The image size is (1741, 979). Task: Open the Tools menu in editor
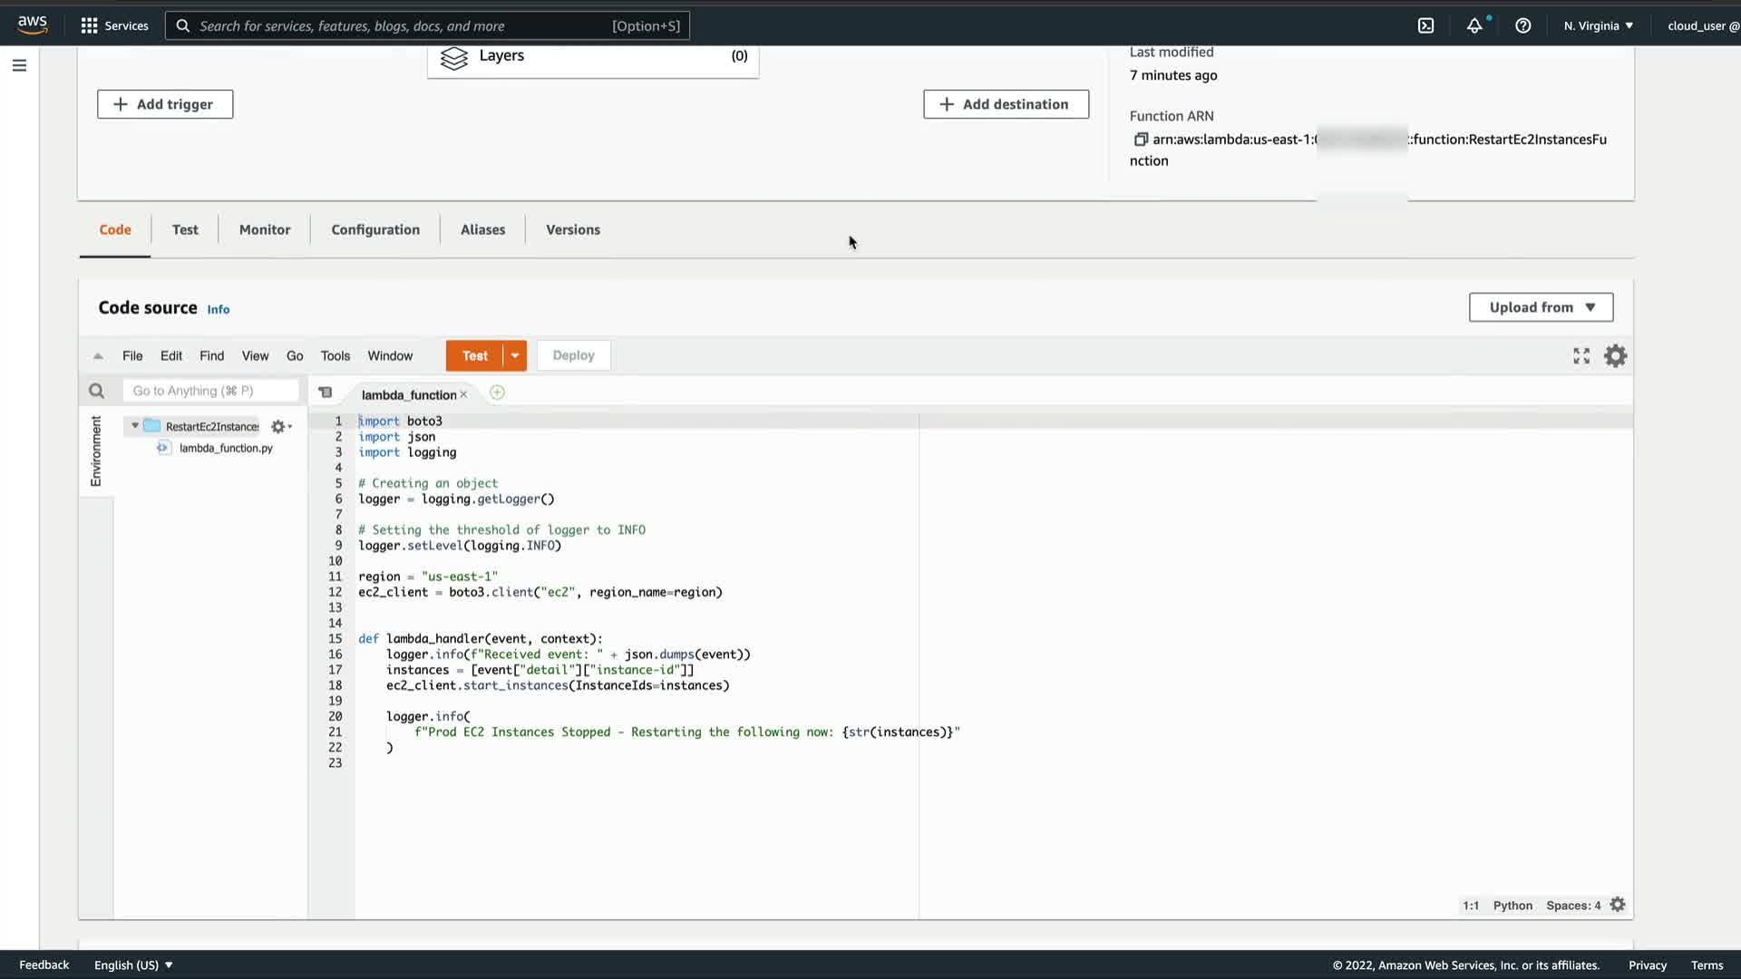pyautogui.click(x=335, y=356)
